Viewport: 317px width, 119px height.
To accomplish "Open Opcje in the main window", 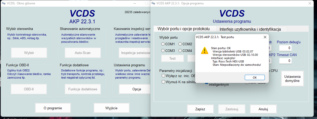I will click(x=135, y=89).
